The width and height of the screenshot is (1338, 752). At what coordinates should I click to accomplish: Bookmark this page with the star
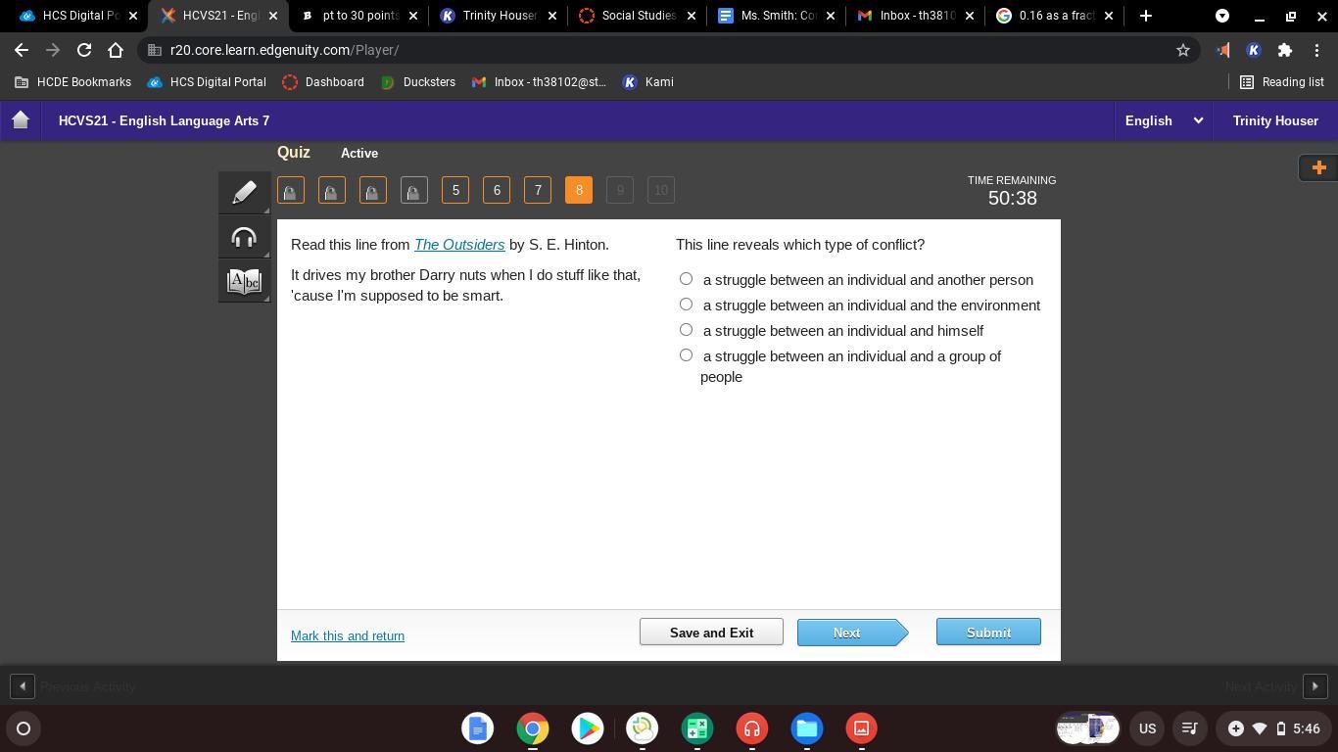click(x=1182, y=50)
